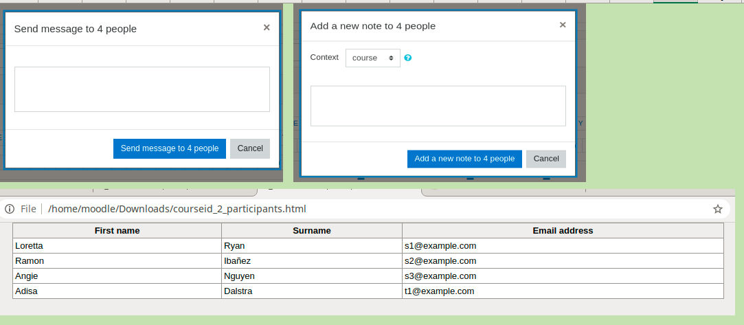Select the file path in the address bar
Viewport: 744px width, 325px height.
point(177,209)
